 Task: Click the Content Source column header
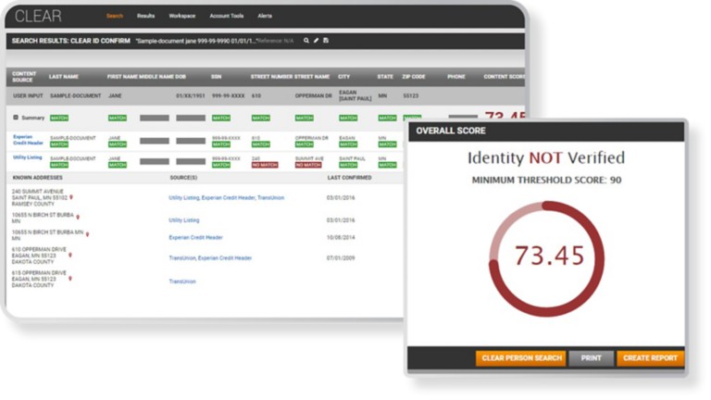point(24,77)
